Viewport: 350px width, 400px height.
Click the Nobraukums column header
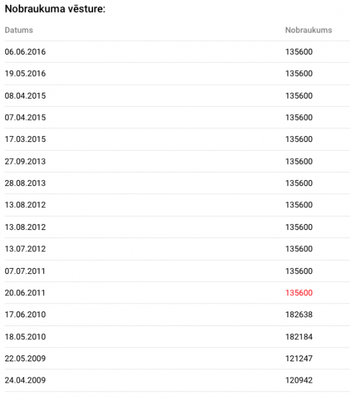(309, 30)
